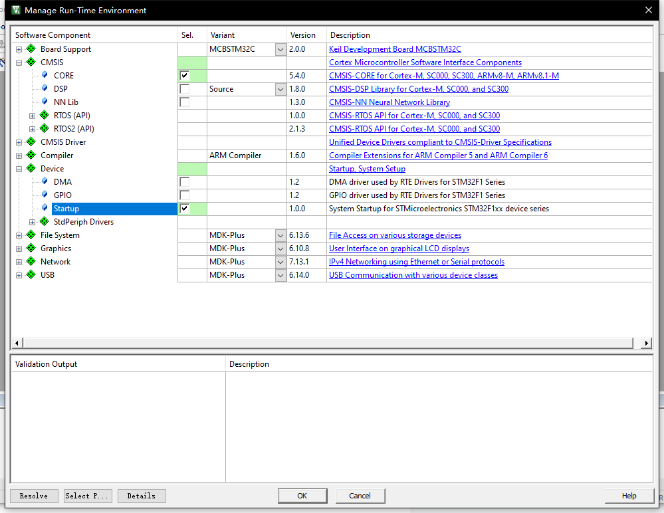Click the horizontal scrollbar right arrow
Image resolution: width=664 pixels, height=513 pixels.
[x=646, y=343]
